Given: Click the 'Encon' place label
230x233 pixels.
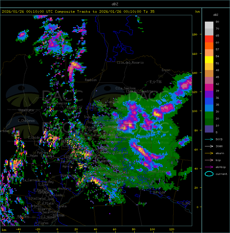Looking at the screenshot, I should point(166,70).
